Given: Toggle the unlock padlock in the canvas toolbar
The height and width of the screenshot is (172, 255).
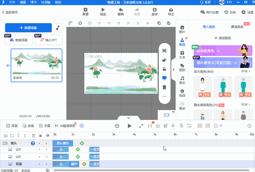Looking at the screenshot, I should tap(164, 69).
